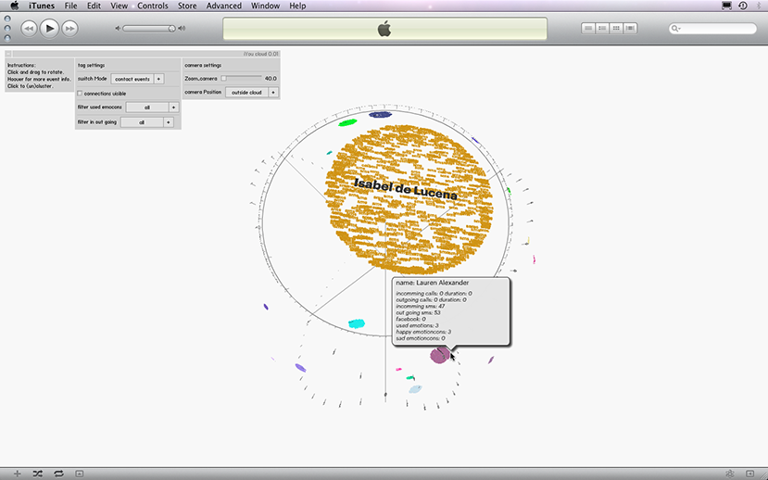768x480 pixels.
Task: Open the Advanced menu
Action: tap(223, 6)
